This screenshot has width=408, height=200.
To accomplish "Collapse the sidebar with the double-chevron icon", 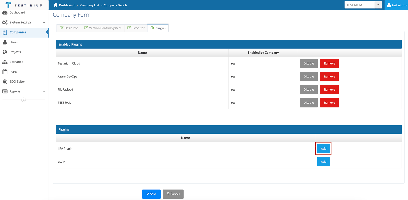I will pyautogui.click(x=24, y=100).
